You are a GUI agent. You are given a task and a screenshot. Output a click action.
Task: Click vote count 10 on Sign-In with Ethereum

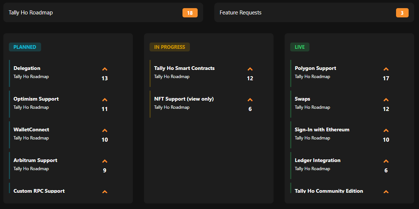pos(386,140)
